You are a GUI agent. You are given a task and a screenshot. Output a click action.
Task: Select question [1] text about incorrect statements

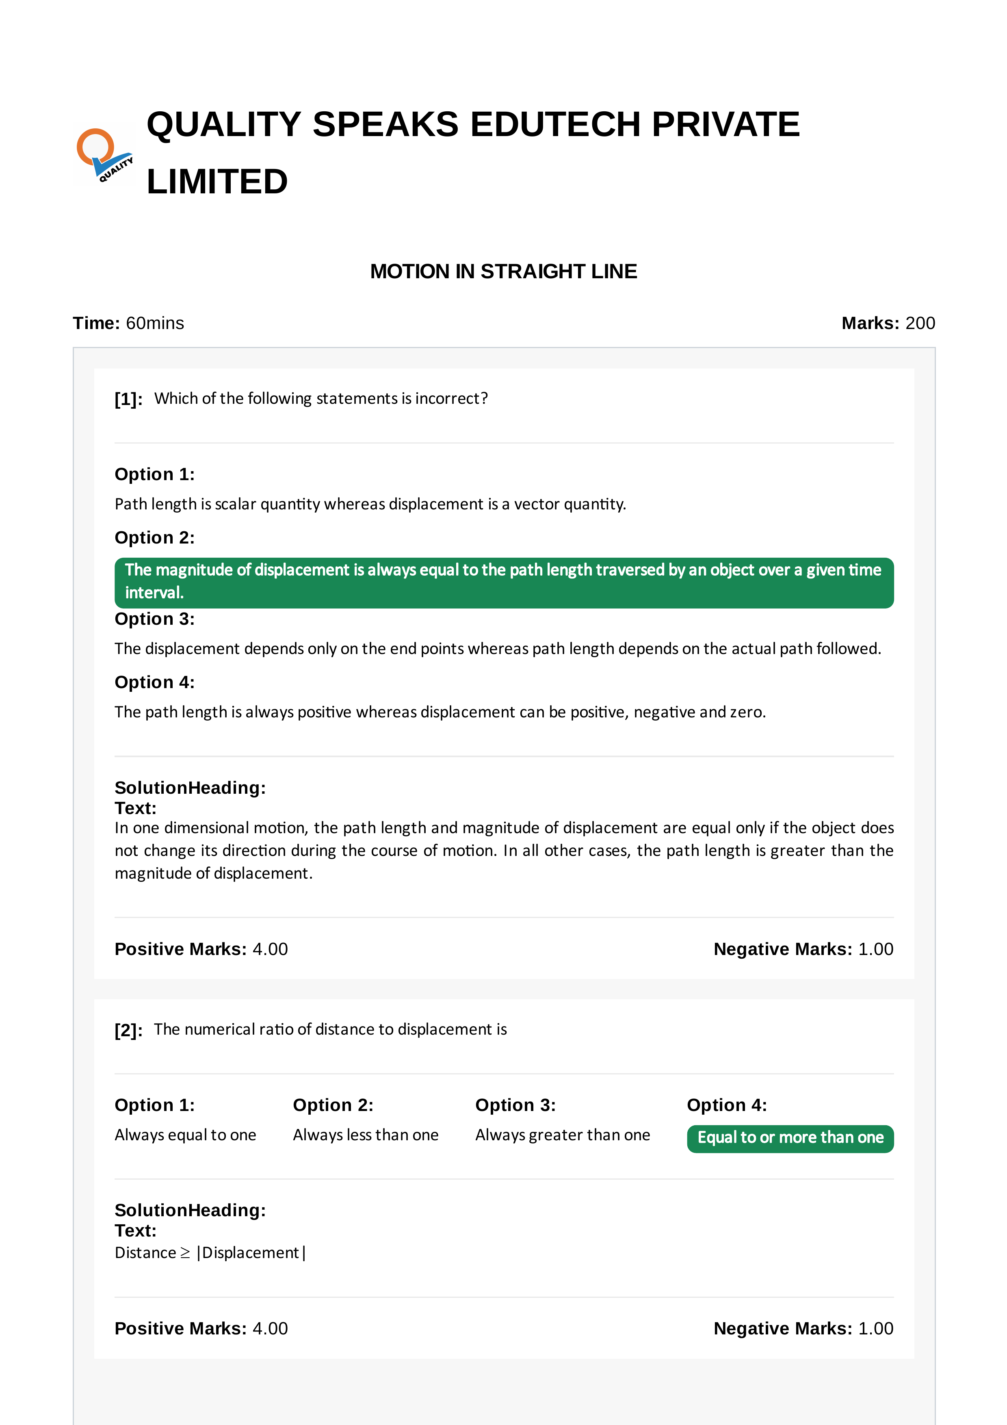tap(321, 398)
